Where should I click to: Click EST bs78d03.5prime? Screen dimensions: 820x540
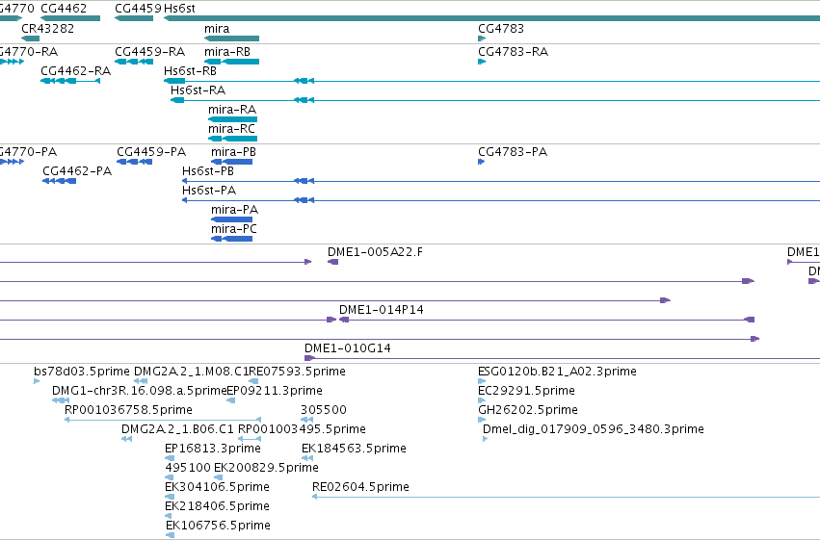click(x=37, y=381)
